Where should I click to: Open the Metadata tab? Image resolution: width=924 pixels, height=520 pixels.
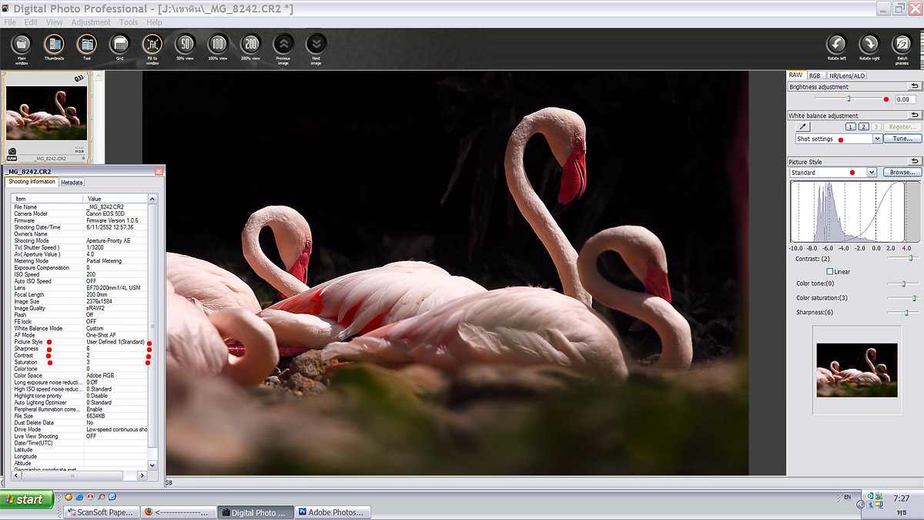pyautogui.click(x=72, y=183)
